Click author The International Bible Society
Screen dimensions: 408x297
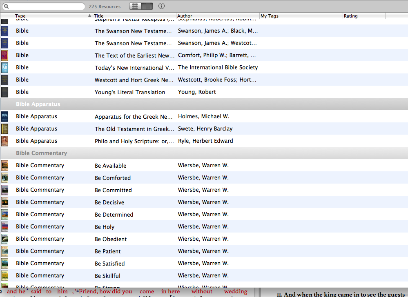click(x=218, y=68)
